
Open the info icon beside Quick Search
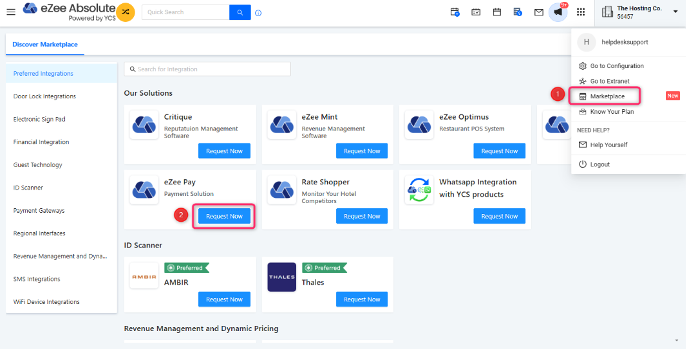click(258, 13)
